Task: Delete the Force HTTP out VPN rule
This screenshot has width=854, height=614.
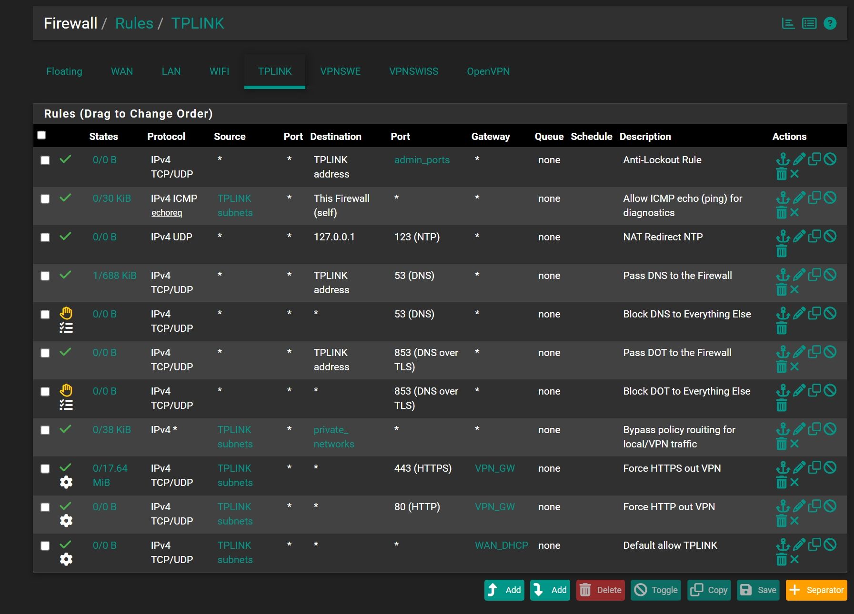Action: 781,521
